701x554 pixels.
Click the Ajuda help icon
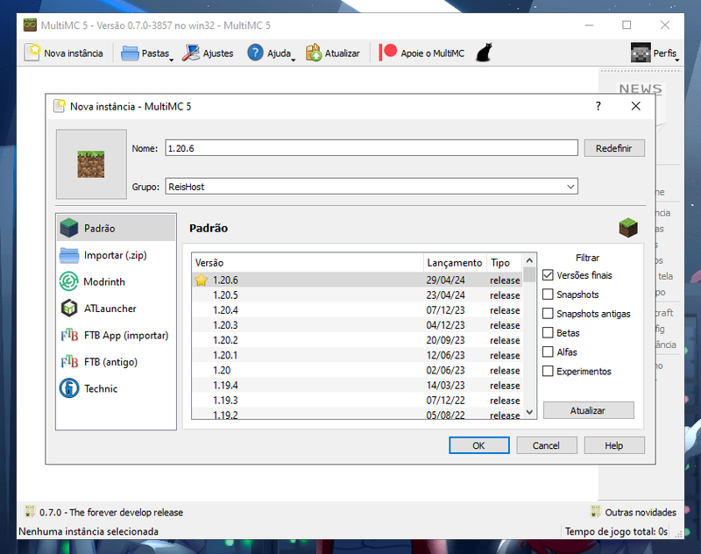(x=255, y=53)
